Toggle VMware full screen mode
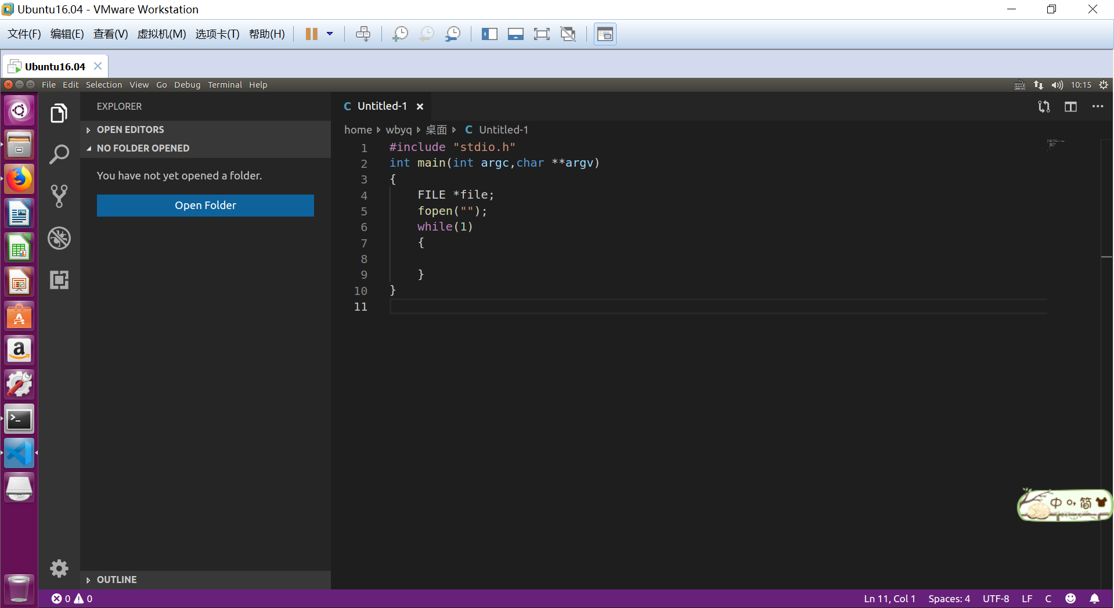 542,34
